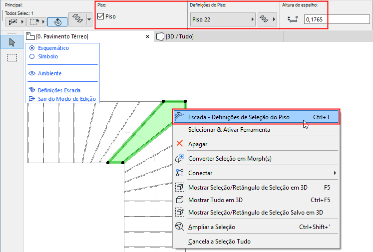Screen dimensions: 373x252
Task: Click Sair do Modo de Edição
Action: pyautogui.click(x=67, y=99)
